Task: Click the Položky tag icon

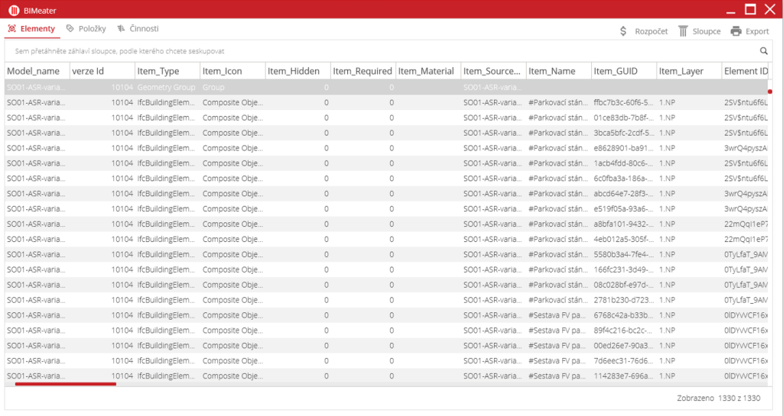Action: [70, 29]
